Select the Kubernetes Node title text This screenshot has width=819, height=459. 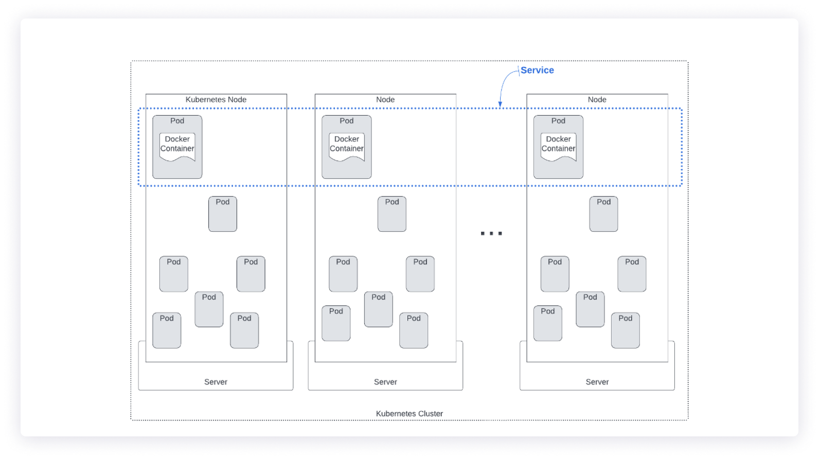[216, 100]
